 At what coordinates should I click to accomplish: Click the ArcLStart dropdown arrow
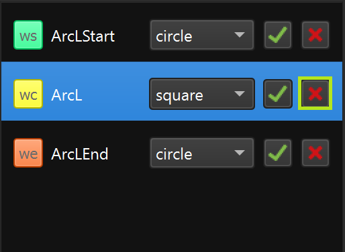[240, 35]
